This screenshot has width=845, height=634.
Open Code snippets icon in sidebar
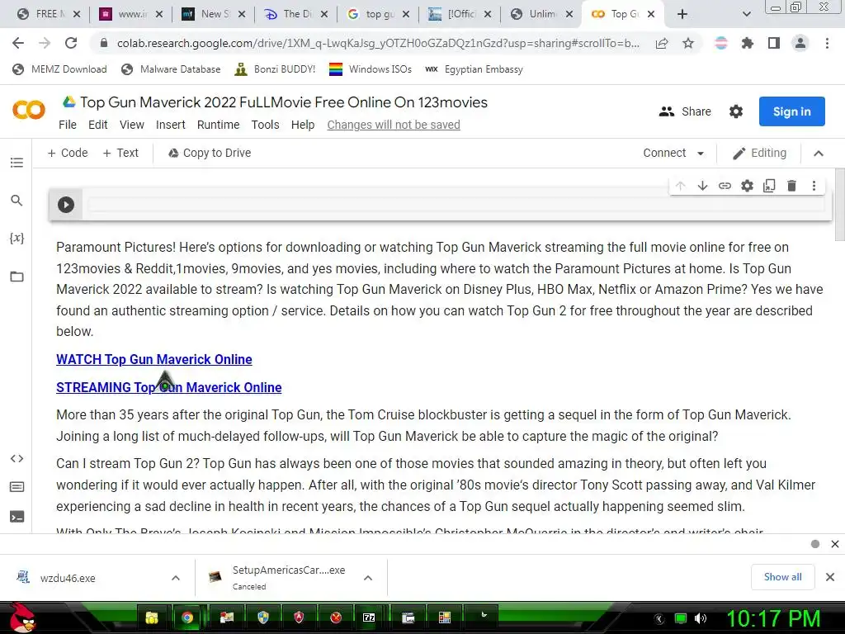pyautogui.click(x=17, y=458)
